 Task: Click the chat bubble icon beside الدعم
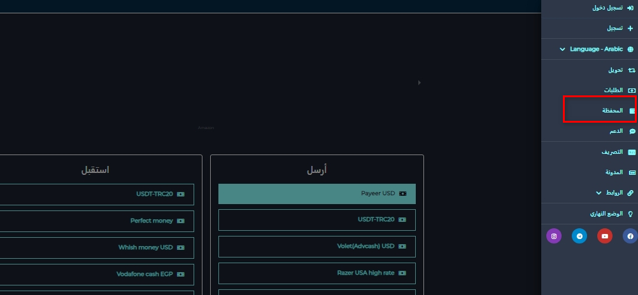coord(632,131)
